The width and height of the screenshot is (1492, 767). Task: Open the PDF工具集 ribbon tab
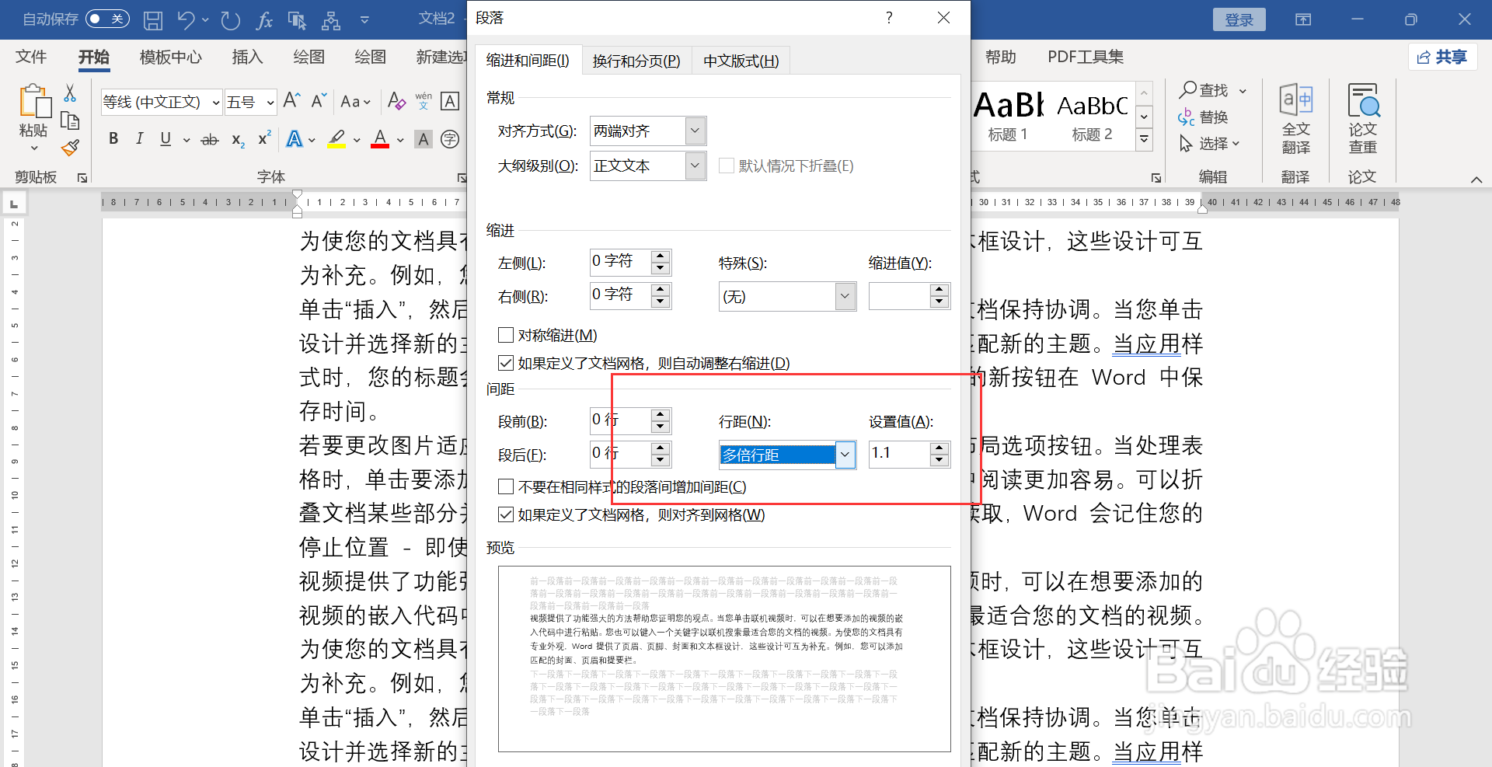click(x=1086, y=57)
